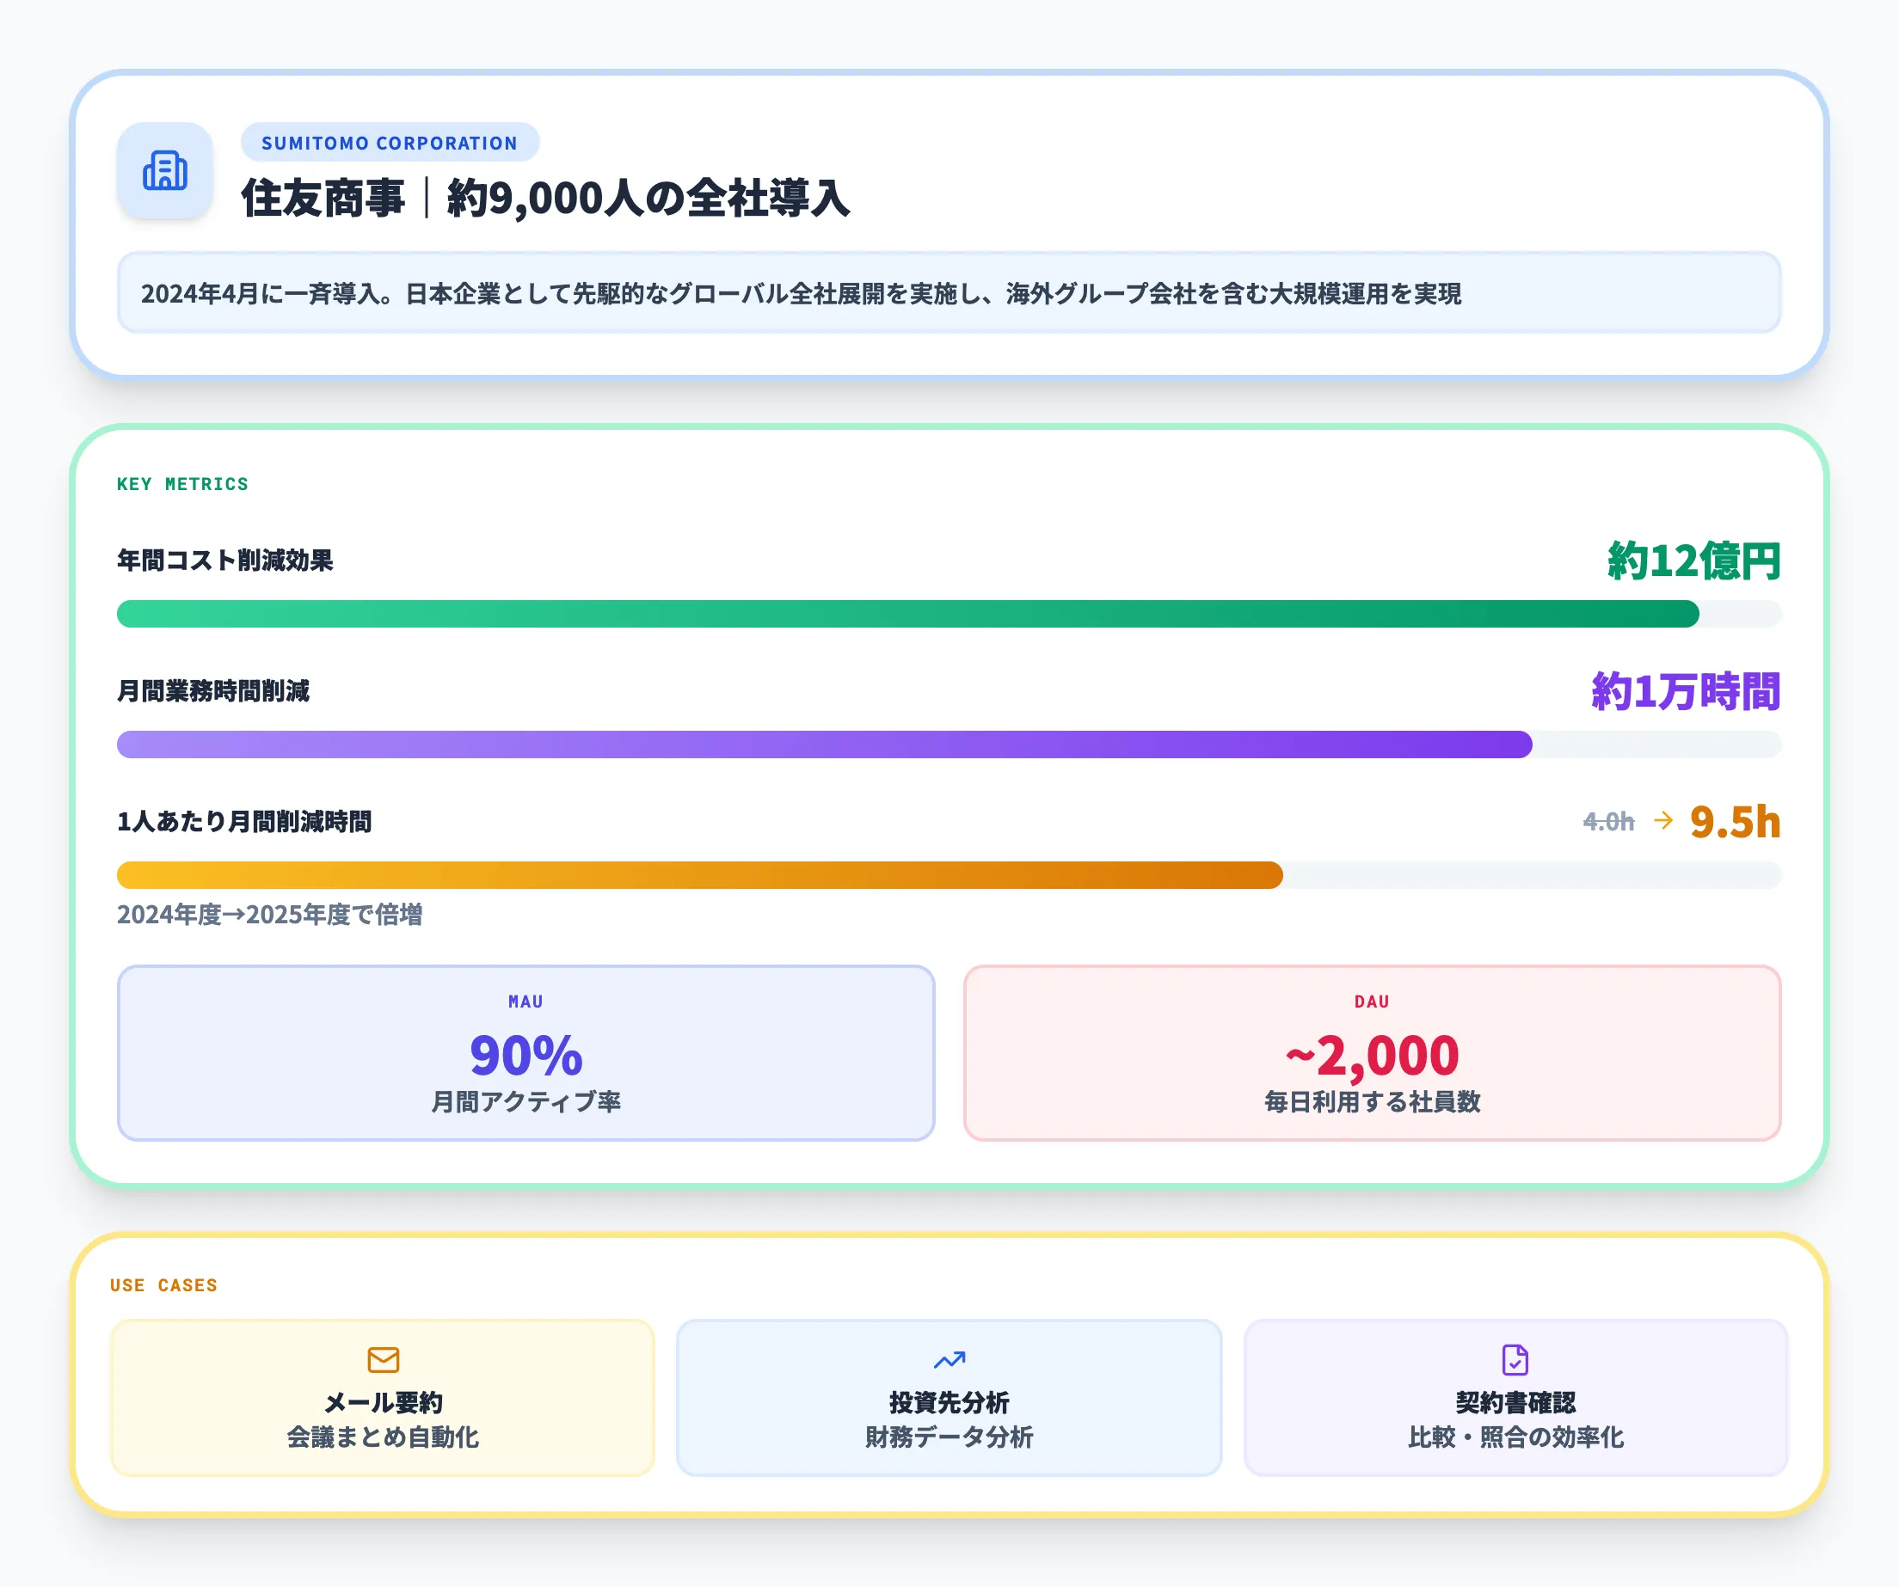
Task: Click the contract checklist icon on 契約書確認 card
Action: [x=1515, y=1360]
